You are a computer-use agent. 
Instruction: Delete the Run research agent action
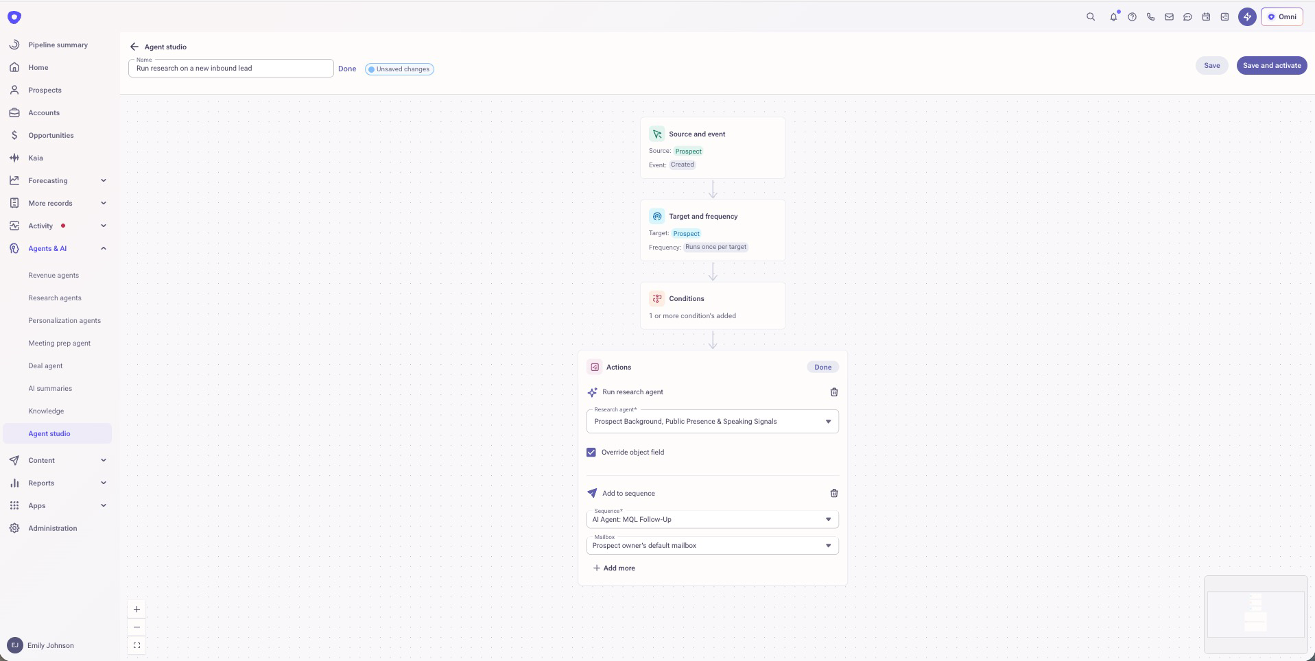[x=833, y=392]
